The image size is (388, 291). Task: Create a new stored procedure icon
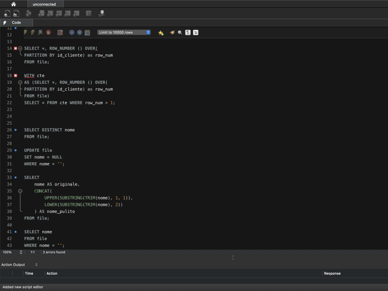[68, 13]
